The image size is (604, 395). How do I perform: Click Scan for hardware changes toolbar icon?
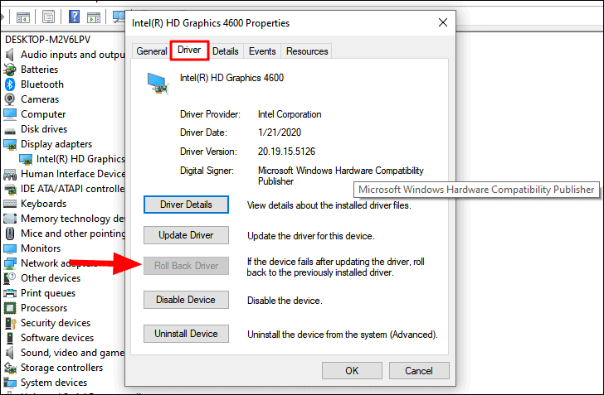tap(119, 17)
